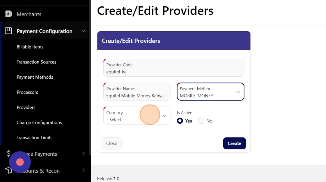Click the Close button

pyautogui.click(x=111, y=143)
